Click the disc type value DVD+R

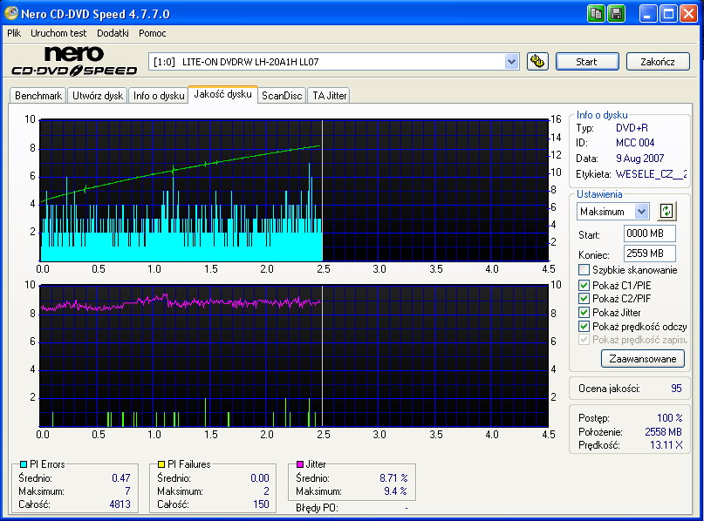click(632, 128)
